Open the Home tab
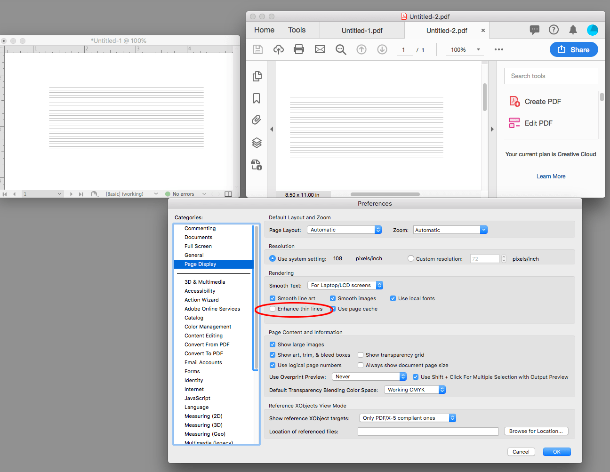Image resolution: width=610 pixels, height=472 pixels. pyautogui.click(x=264, y=30)
